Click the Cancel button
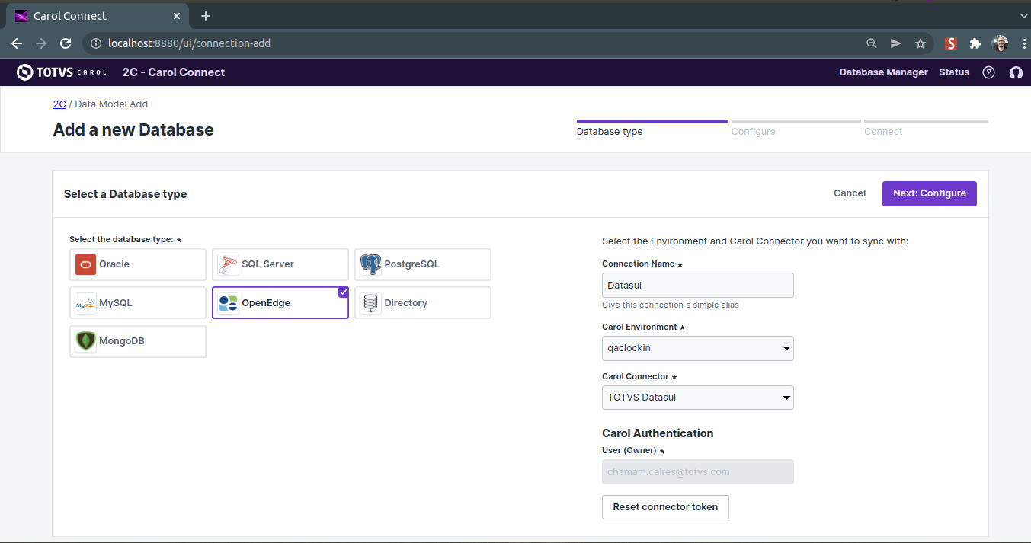1031x543 pixels. click(850, 193)
